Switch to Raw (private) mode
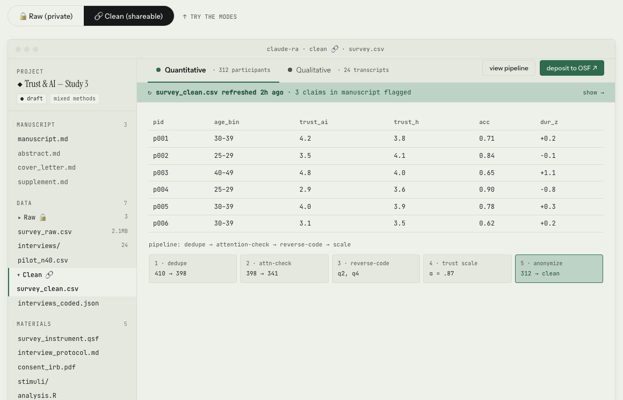 (x=46, y=16)
